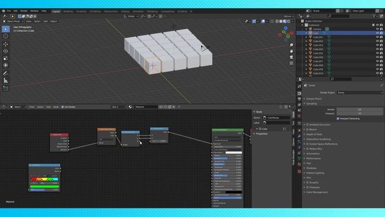Click the outliner search field
The image size is (385, 217).
[x=338, y=16]
